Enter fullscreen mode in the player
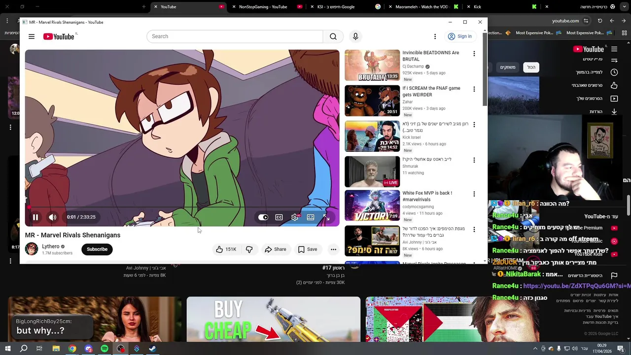 point(326,217)
